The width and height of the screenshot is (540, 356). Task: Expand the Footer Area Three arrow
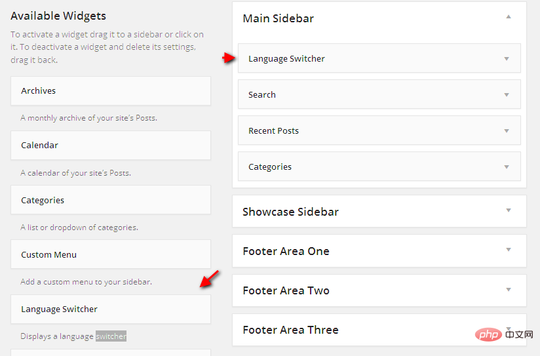coord(509,328)
